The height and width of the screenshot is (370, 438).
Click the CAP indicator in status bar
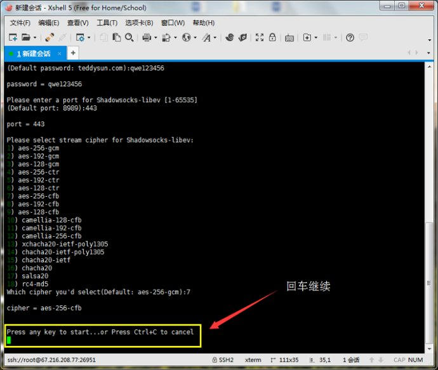click(x=399, y=360)
